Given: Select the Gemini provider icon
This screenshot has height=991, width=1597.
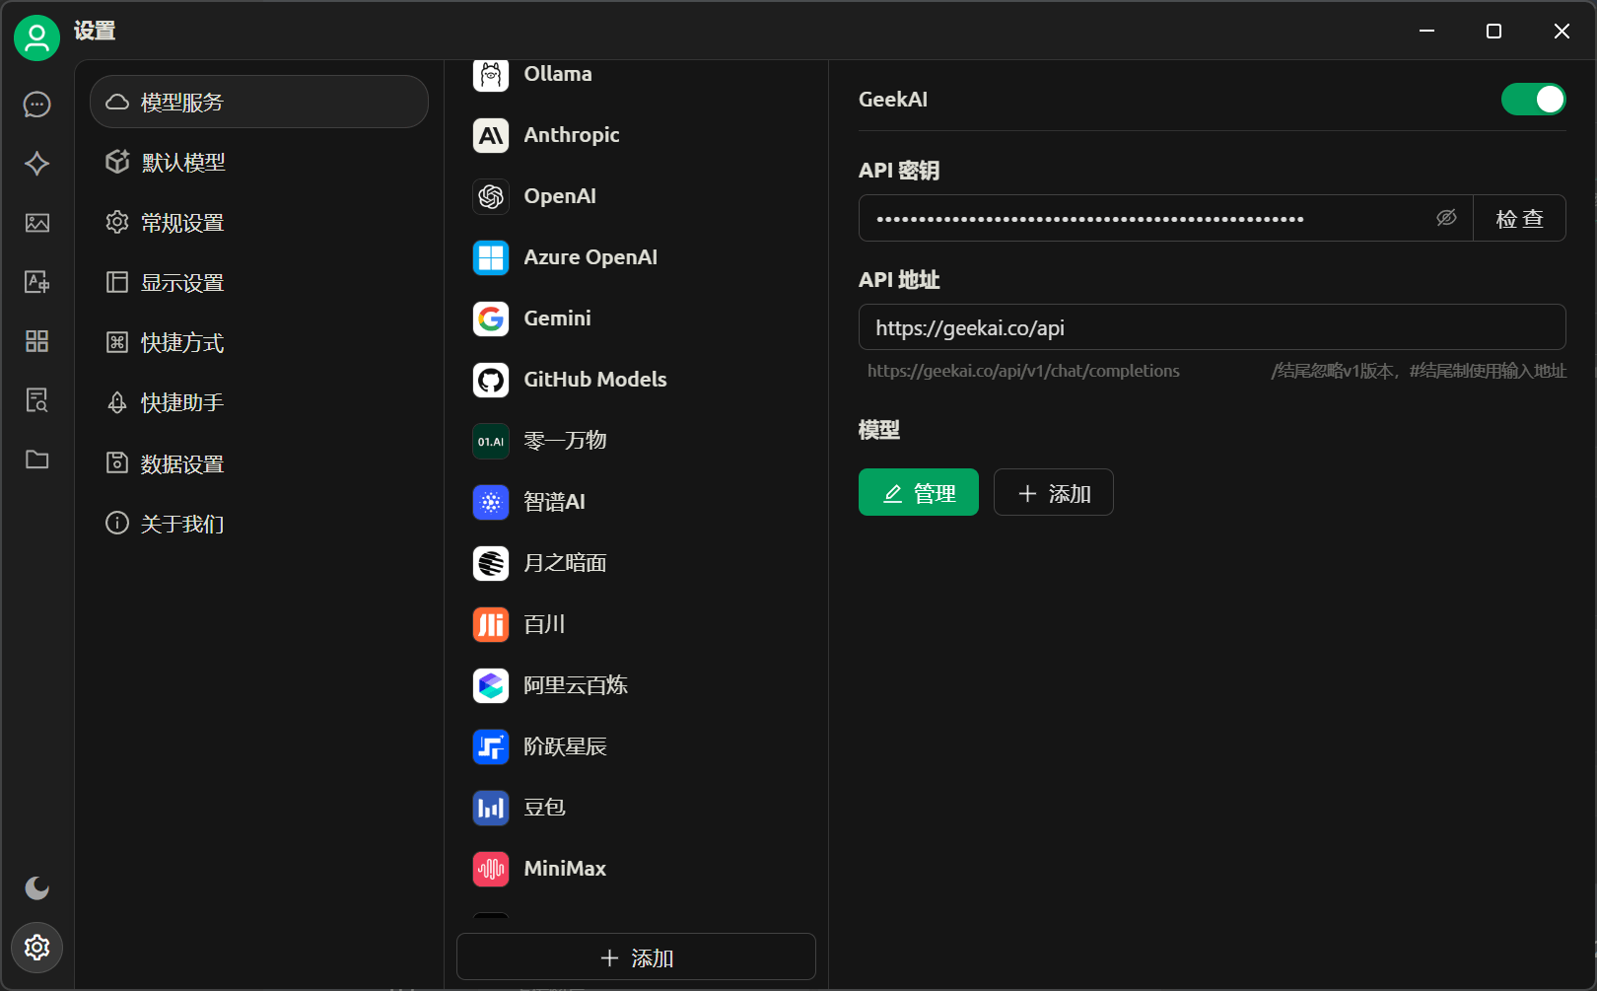Looking at the screenshot, I should 491,319.
